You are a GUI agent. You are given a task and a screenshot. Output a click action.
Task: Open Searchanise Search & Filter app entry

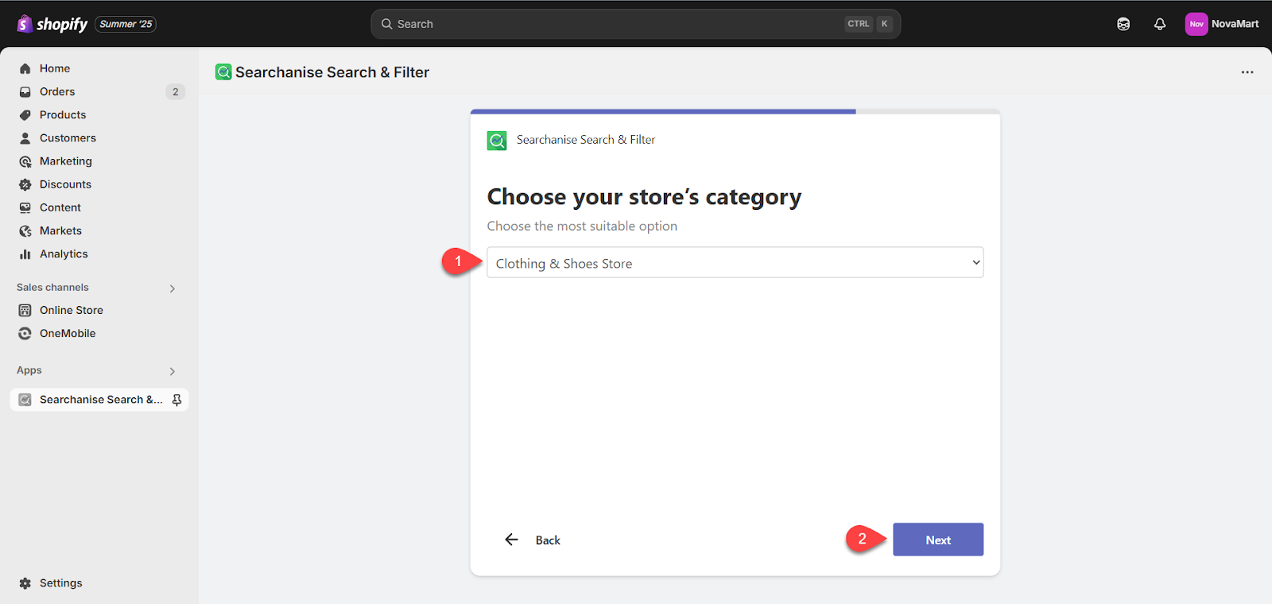coord(99,400)
